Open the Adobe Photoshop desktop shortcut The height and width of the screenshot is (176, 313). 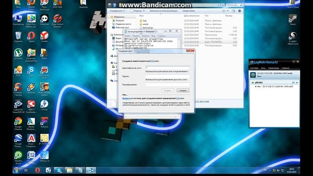[x=31, y=124]
